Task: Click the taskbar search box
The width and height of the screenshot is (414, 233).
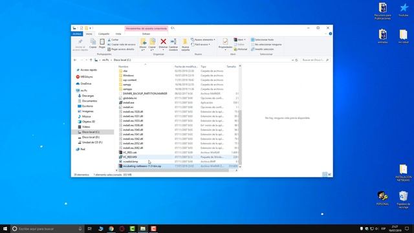Action: tap(47, 228)
